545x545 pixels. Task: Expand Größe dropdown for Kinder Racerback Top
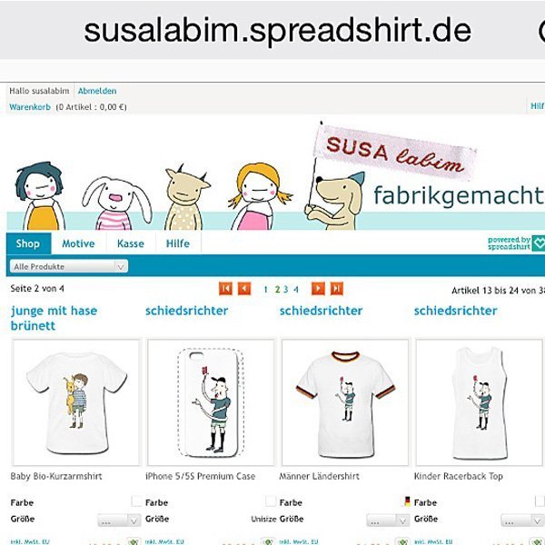522,520
